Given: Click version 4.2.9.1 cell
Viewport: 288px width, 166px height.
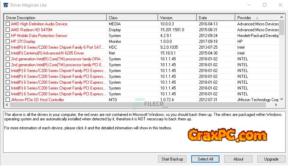Looking at the screenshot, I should [166, 36].
